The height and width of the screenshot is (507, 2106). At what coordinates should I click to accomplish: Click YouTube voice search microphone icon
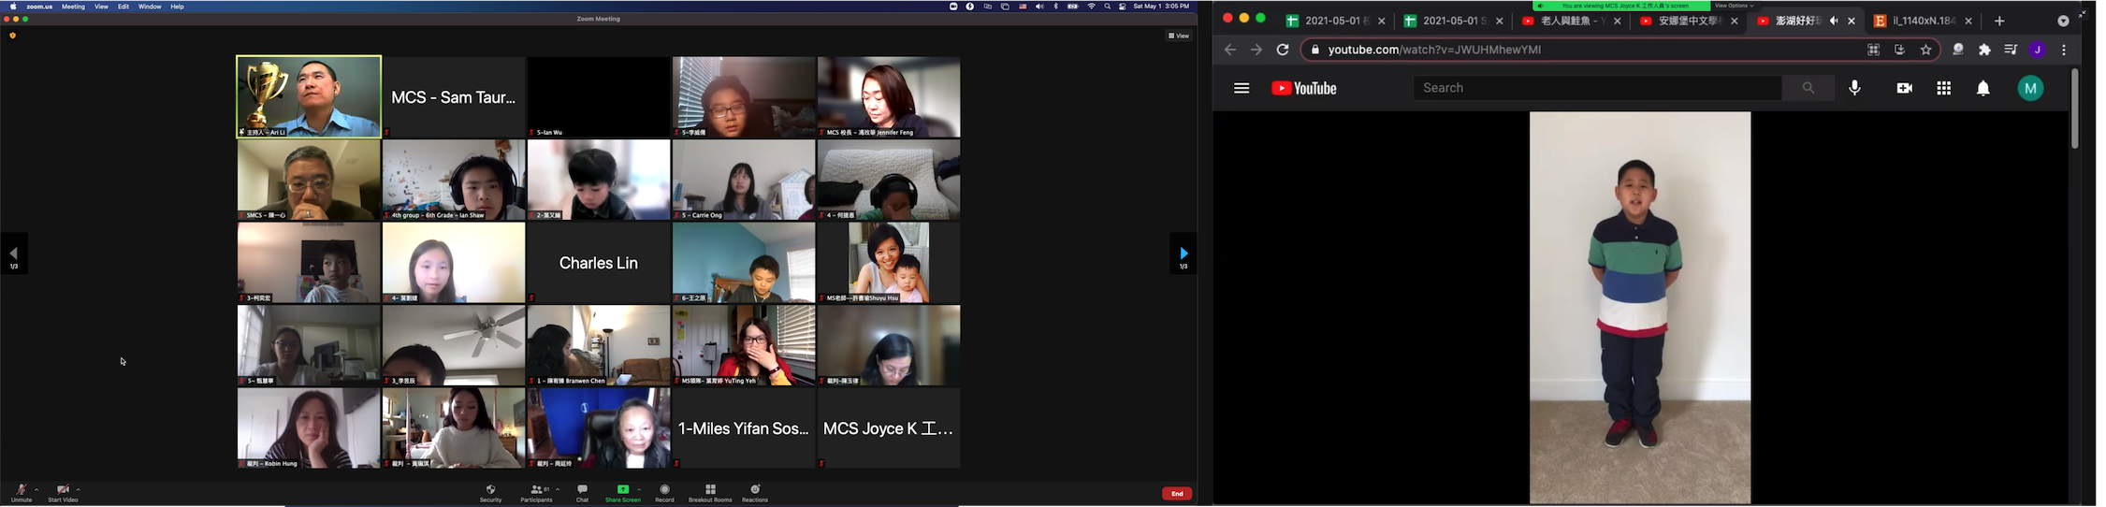tap(1854, 88)
